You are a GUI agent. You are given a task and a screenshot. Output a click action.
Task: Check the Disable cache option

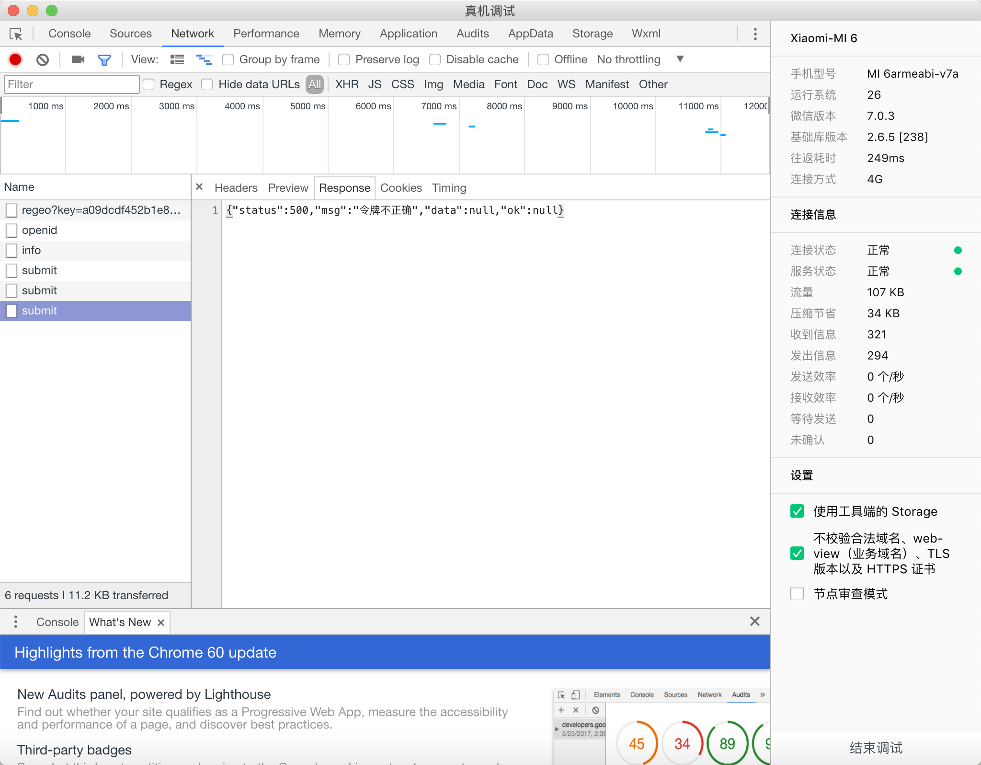(x=435, y=59)
